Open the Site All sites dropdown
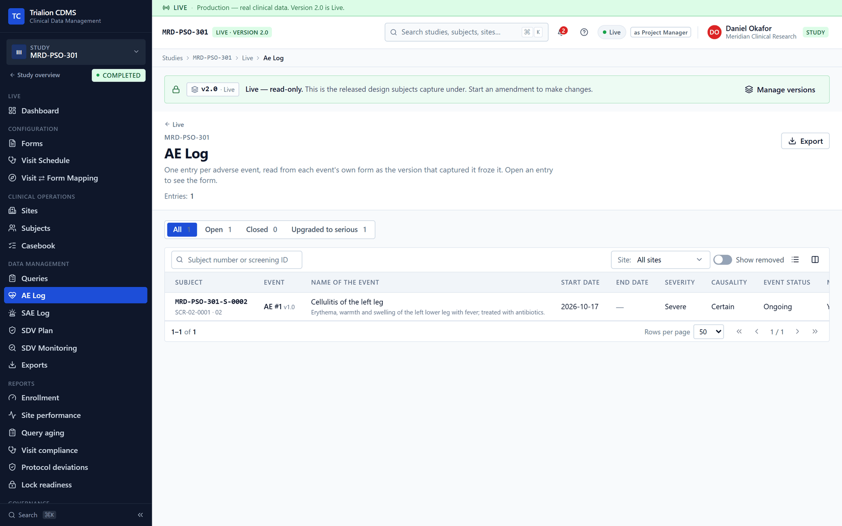This screenshot has width=842, height=526. point(660,260)
